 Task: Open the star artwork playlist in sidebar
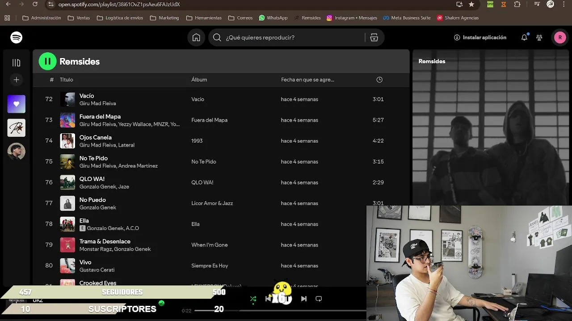pos(17,128)
